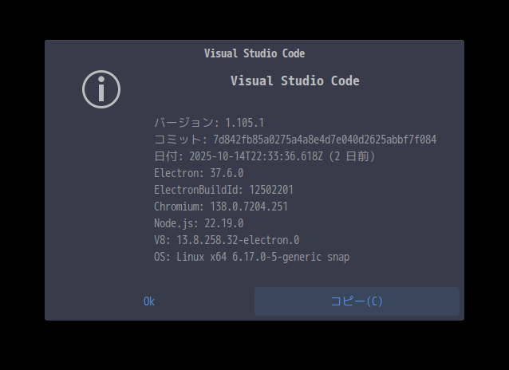Click the Chromium version line
Screen dimensions: 509x370
[221, 207]
